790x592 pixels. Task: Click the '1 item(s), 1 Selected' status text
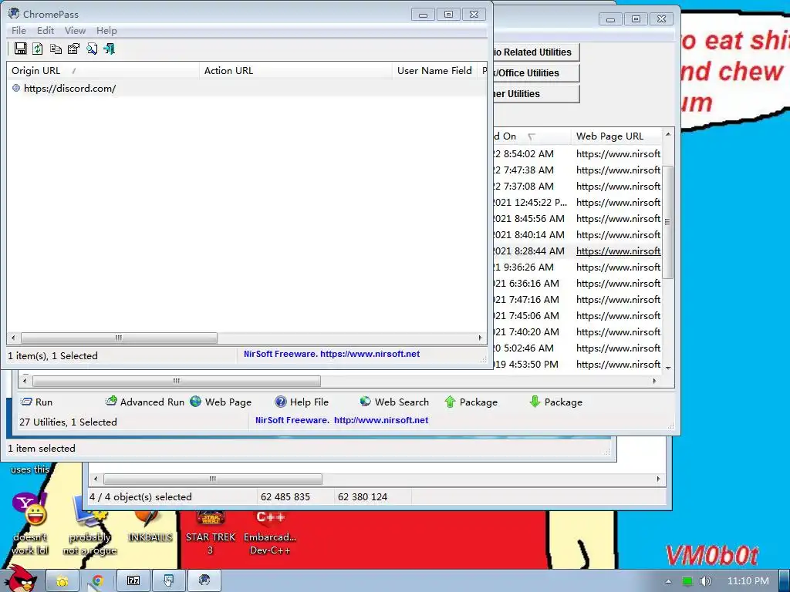click(53, 356)
